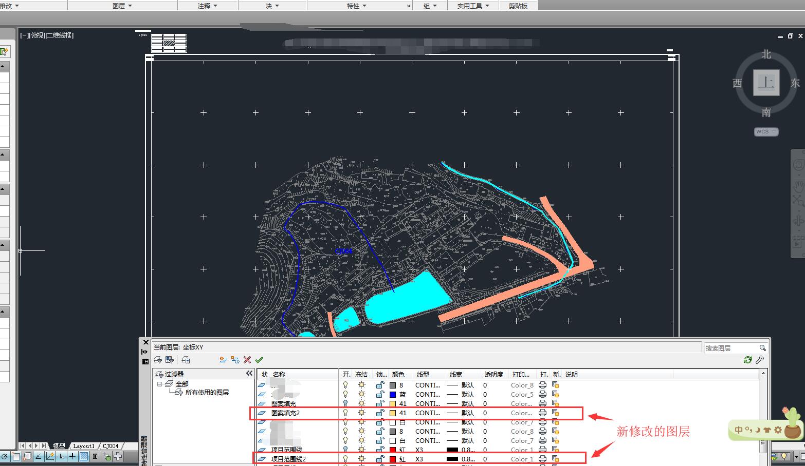This screenshot has width=805, height=466.
Task: Click the first-tab scroll arrow beside 模型
Action: 23,446
